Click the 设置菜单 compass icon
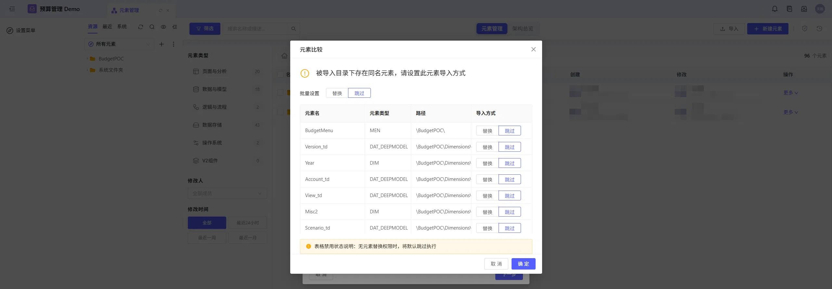This screenshot has height=289, width=832. (10, 31)
